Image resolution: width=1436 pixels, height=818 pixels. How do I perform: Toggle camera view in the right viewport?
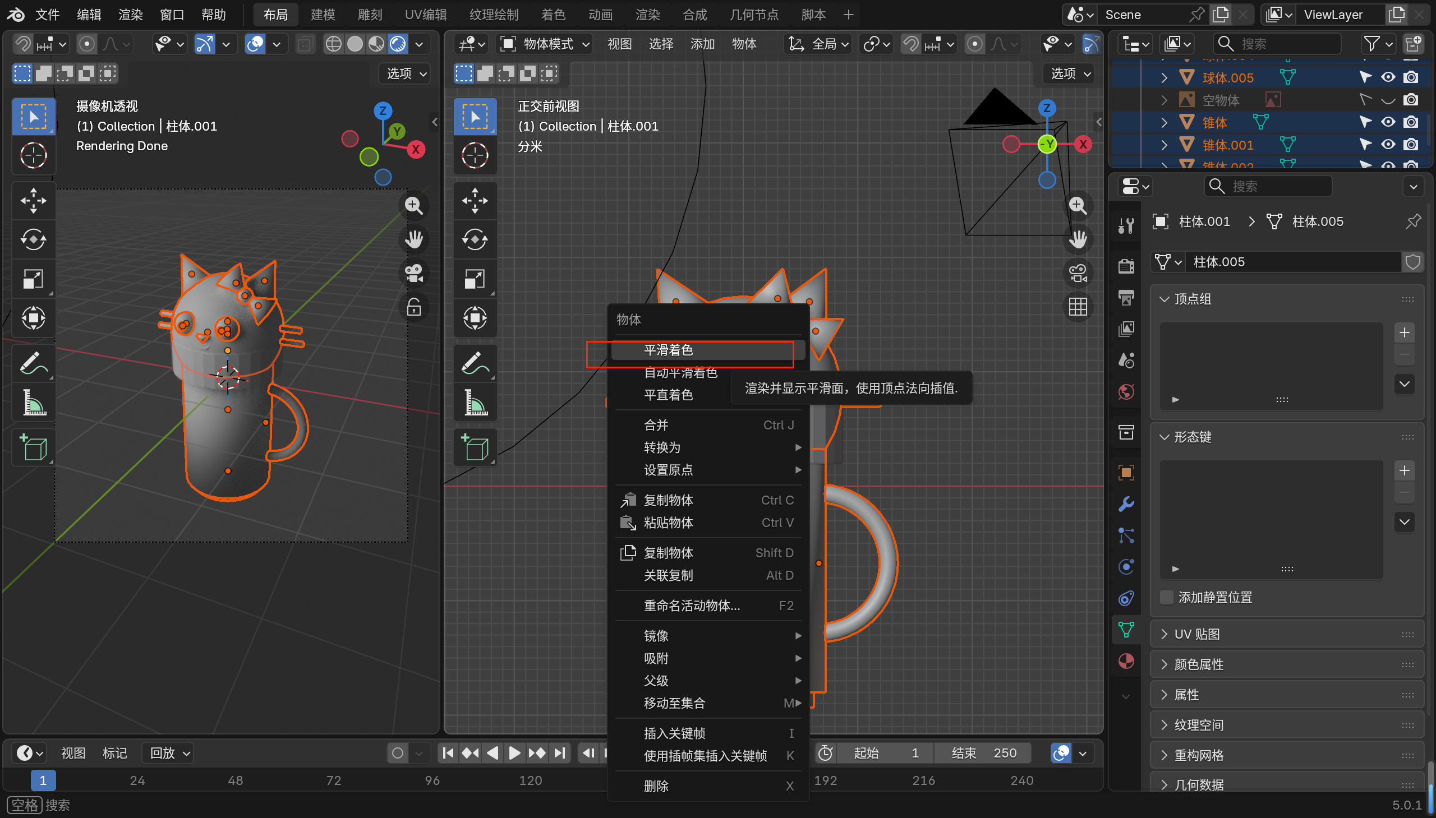[1078, 274]
